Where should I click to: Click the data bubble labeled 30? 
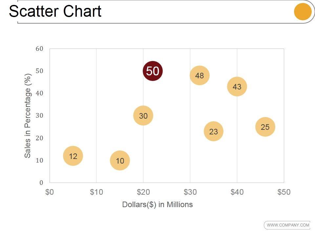[x=143, y=115]
